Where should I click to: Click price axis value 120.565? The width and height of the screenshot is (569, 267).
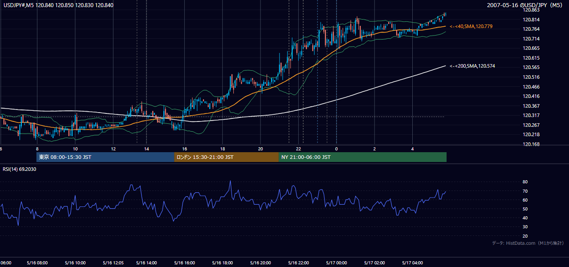click(x=532, y=67)
